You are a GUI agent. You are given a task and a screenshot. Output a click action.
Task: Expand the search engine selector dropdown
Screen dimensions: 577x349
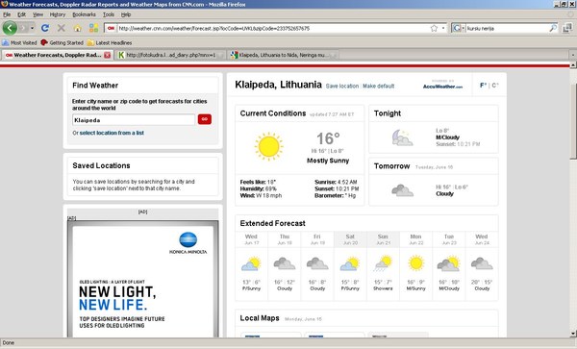click(x=459, y=28)
